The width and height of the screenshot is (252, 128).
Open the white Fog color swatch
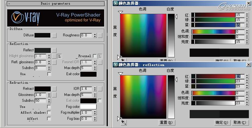point(88,107)
